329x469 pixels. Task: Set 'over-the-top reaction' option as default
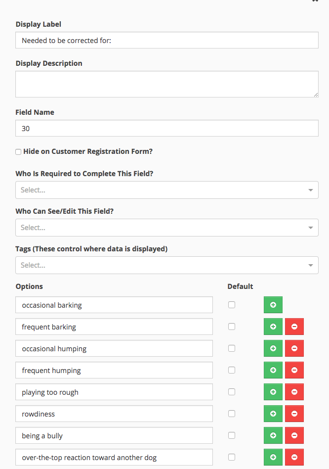coord(232,457)
